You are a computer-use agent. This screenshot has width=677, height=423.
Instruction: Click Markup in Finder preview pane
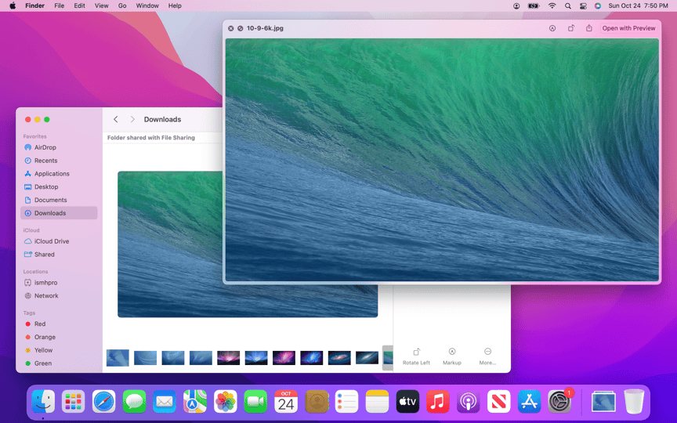[452, 356]
